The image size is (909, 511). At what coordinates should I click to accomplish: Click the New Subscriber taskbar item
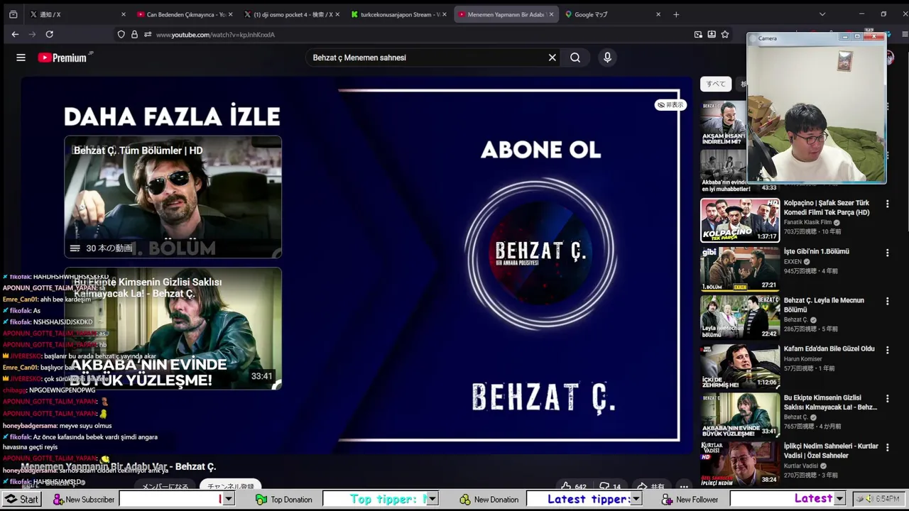tap(83, 499)
